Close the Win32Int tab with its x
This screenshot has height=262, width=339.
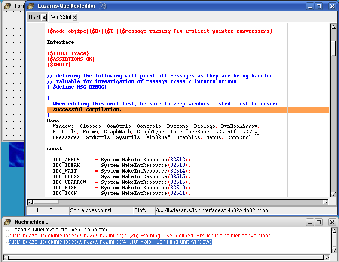click(x=74, y=18)
